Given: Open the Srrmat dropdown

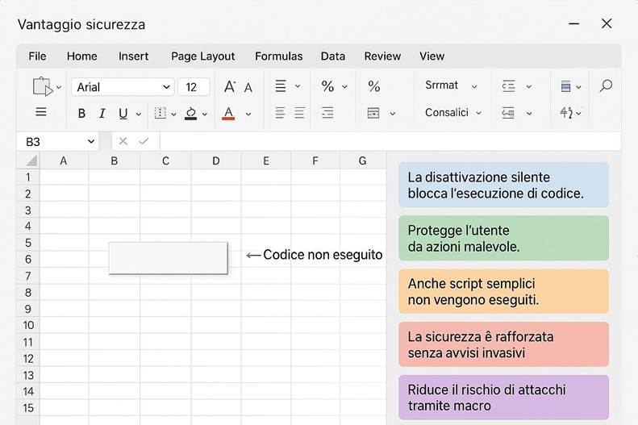Looking at the screenshot, I should click(x=451, y=85).
